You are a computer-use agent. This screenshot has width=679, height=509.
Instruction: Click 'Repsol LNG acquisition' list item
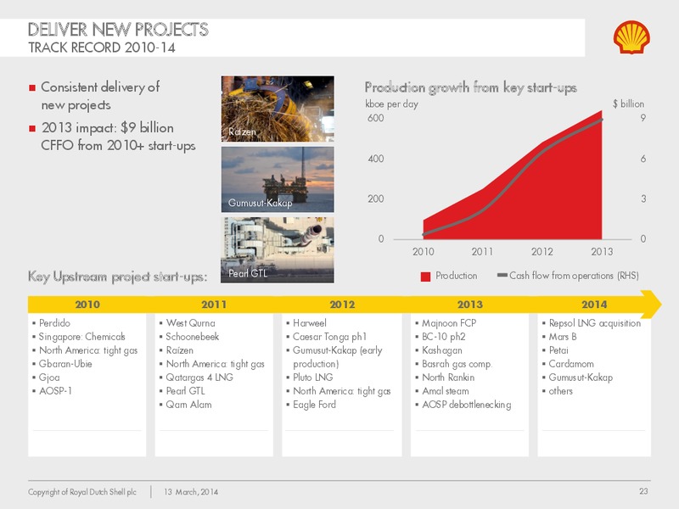click(595, 323)
